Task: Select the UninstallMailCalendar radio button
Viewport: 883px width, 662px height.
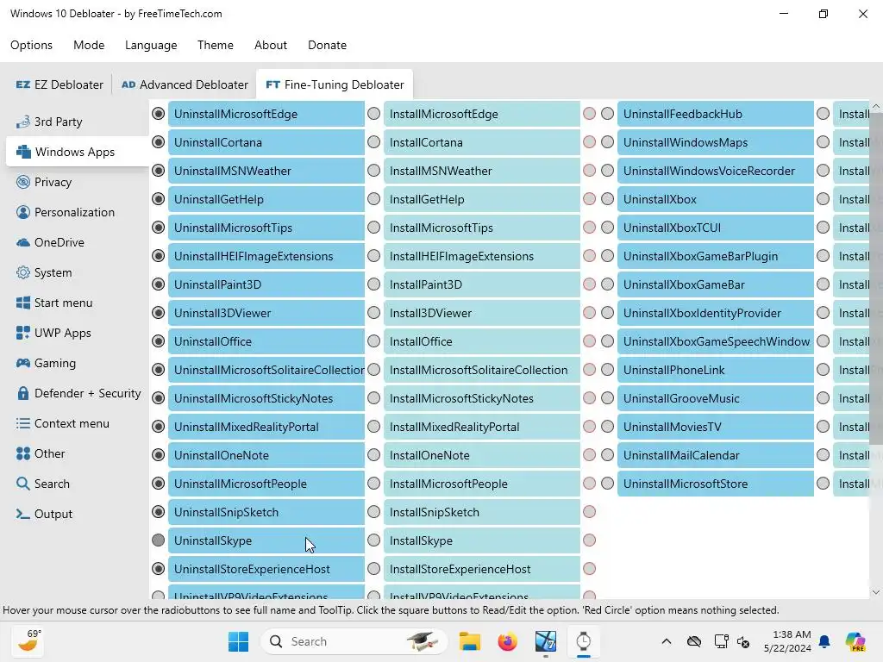Action: click(x=608, y=455)
